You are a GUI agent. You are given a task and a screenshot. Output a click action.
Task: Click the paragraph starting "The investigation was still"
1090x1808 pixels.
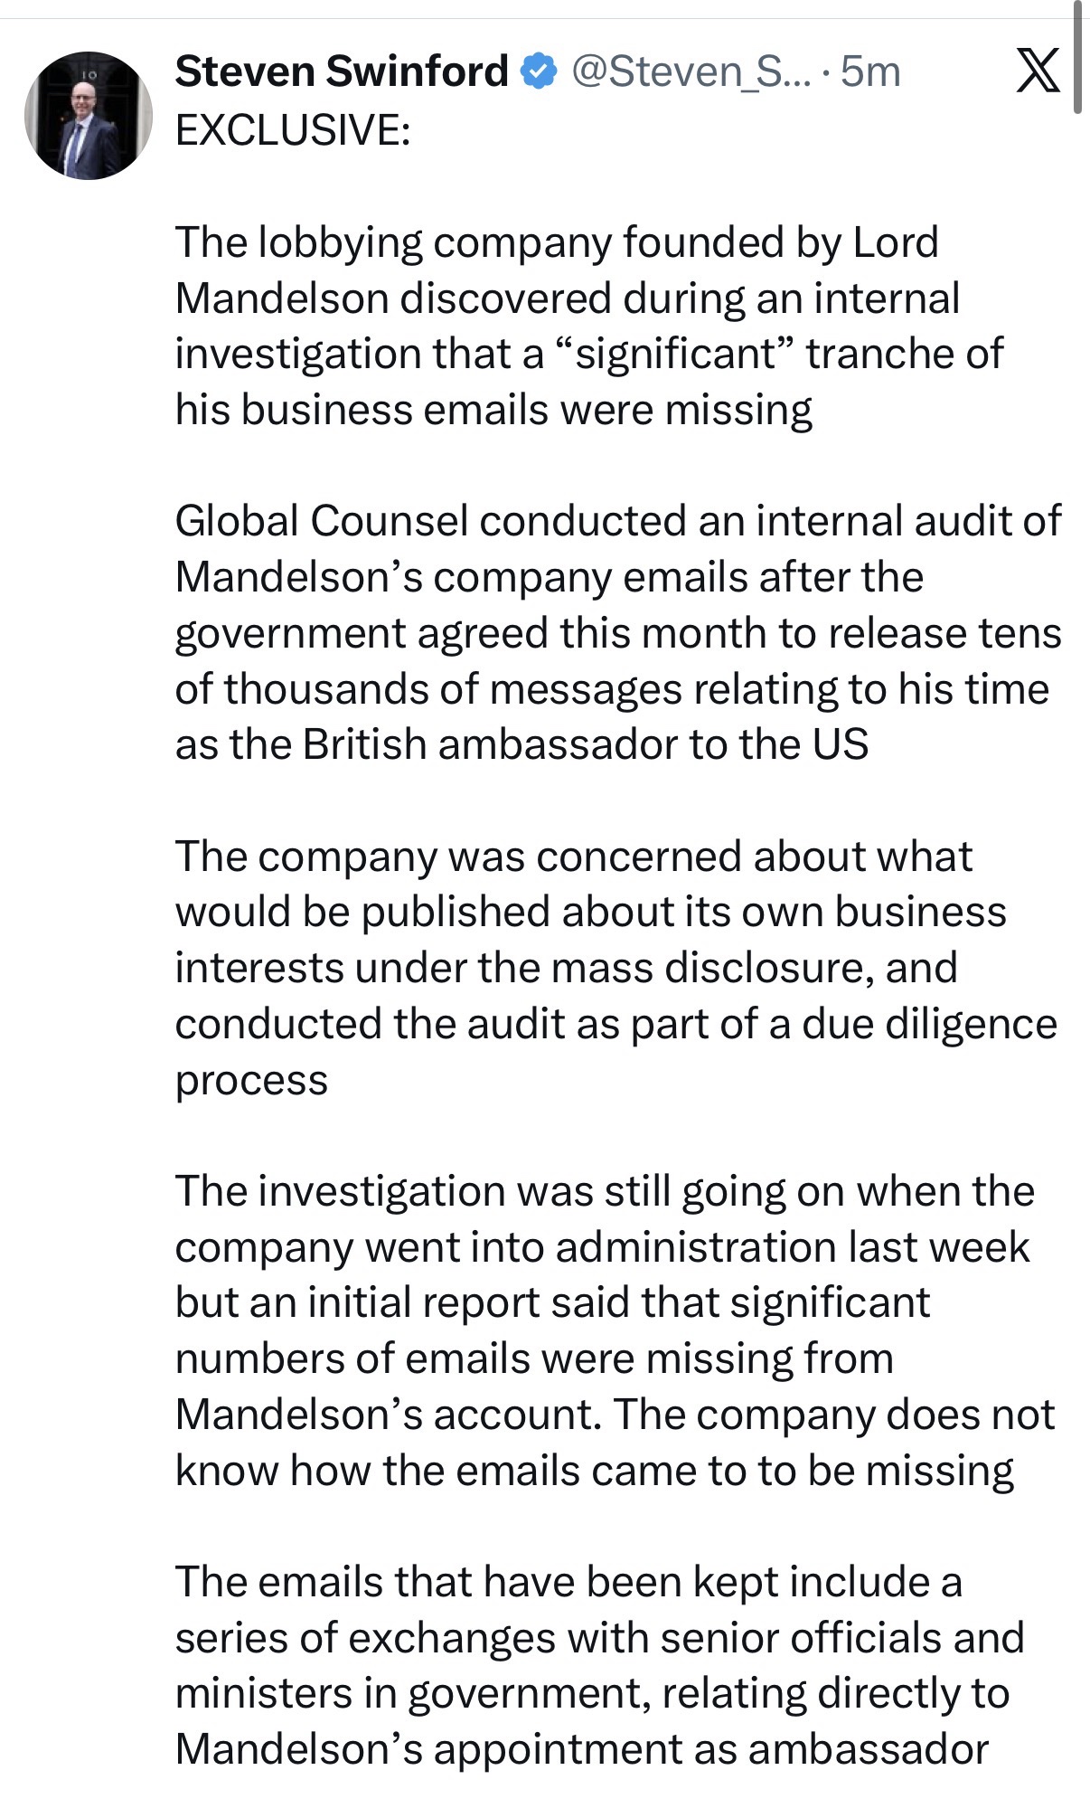coord(615,1330)
